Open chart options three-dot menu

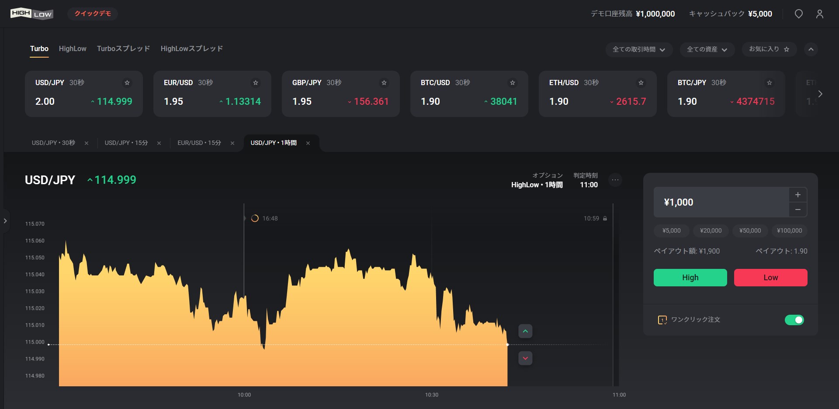tap(615, 180)
